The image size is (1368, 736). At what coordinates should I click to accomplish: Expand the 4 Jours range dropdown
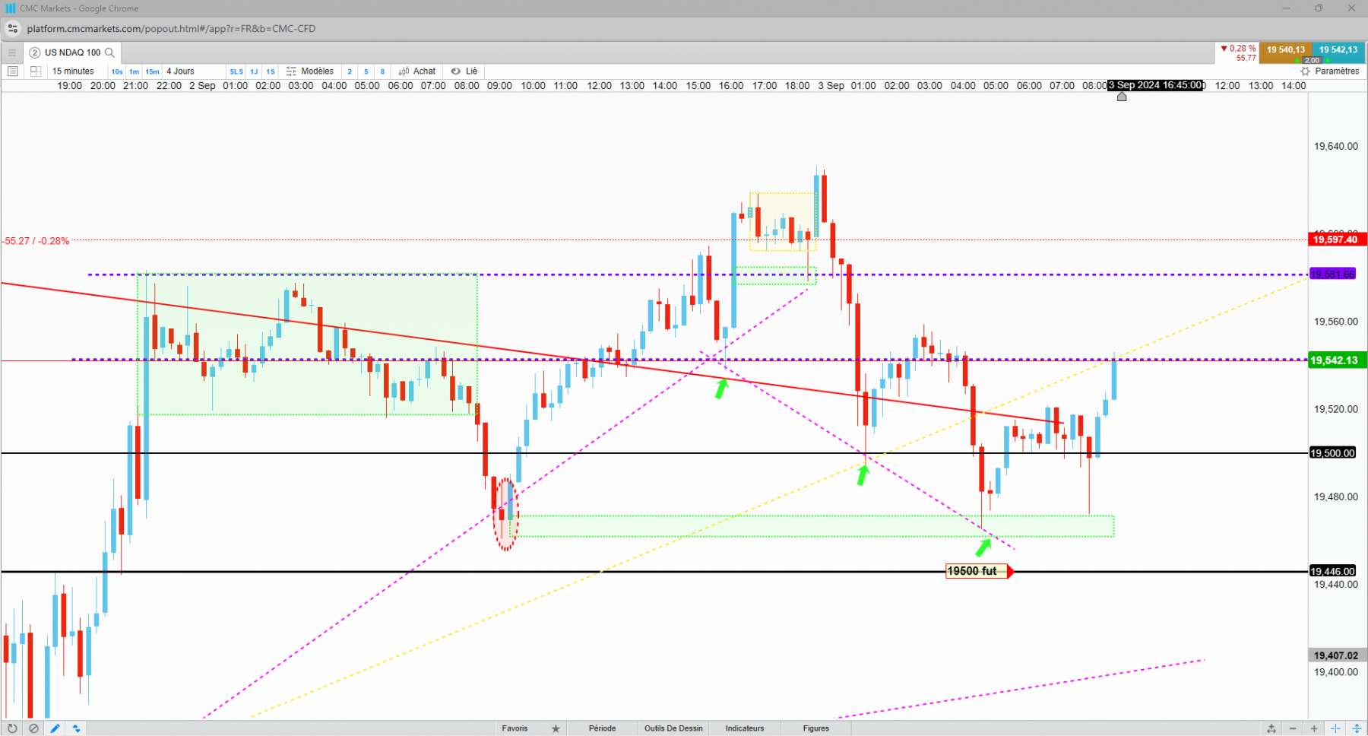pos(181,71)
